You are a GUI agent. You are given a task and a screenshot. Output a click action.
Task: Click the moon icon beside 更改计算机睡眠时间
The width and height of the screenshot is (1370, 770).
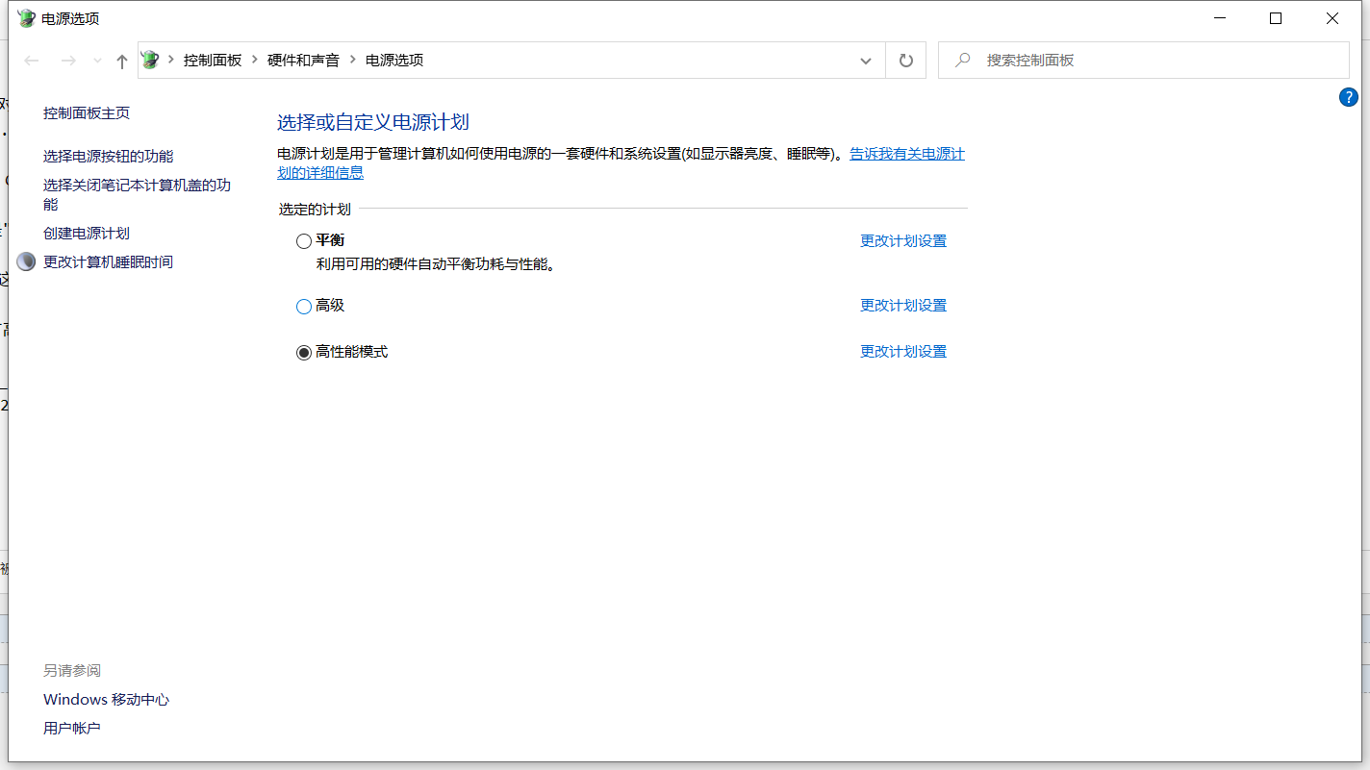[x=26, y=261]
